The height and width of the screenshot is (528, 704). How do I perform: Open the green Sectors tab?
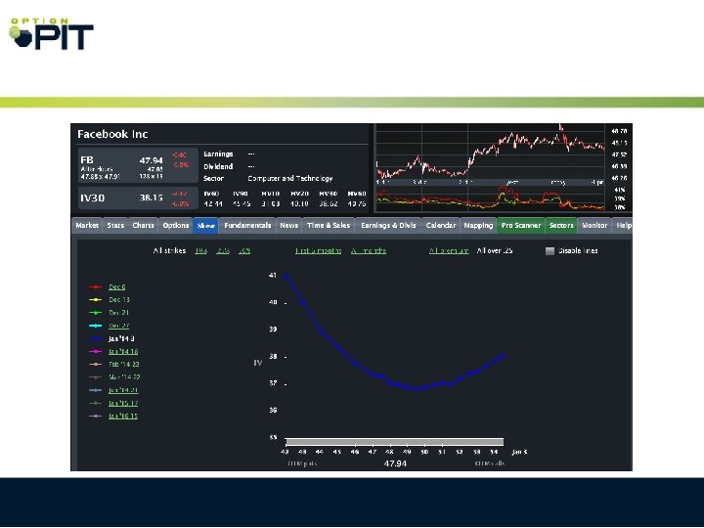[561, 226]
